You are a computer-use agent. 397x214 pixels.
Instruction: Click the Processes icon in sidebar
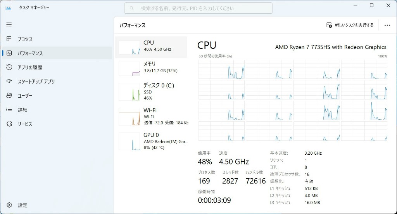pos(9,39)
